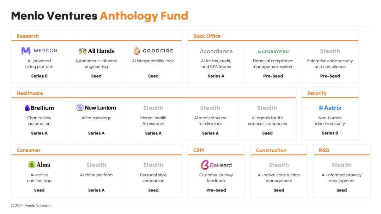Screen dimensions: 381x214
Task: Click the 2024 Menlo Ventures copyright text
Action: [31, 206]
